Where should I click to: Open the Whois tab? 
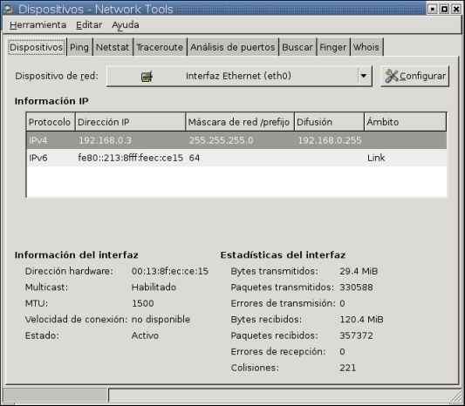366,47
